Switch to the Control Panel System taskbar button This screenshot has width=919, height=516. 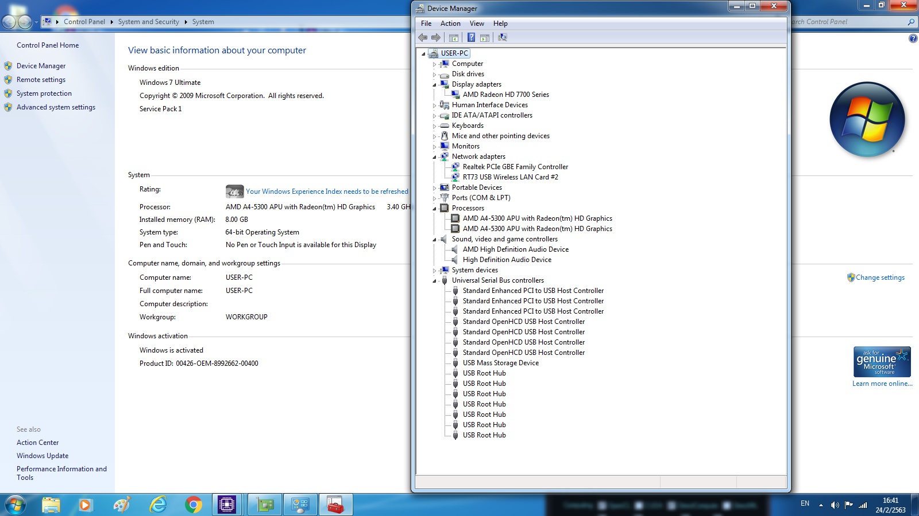click(300, 505)
